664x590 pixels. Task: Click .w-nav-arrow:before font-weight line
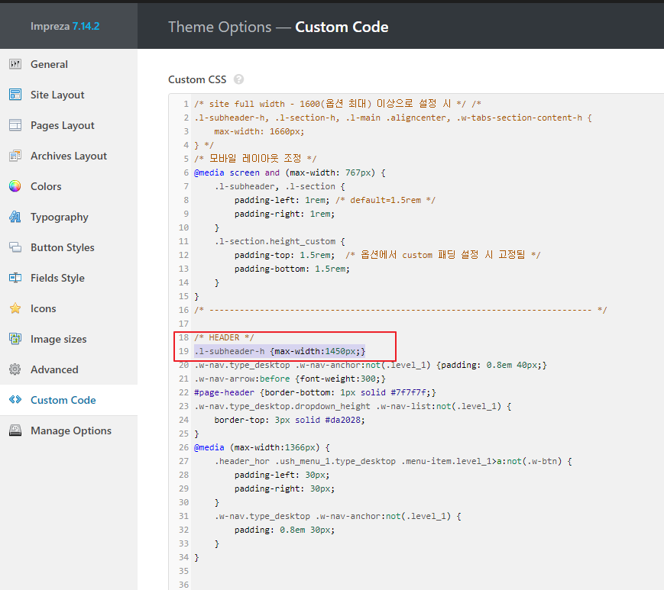(x=290, y=379)
